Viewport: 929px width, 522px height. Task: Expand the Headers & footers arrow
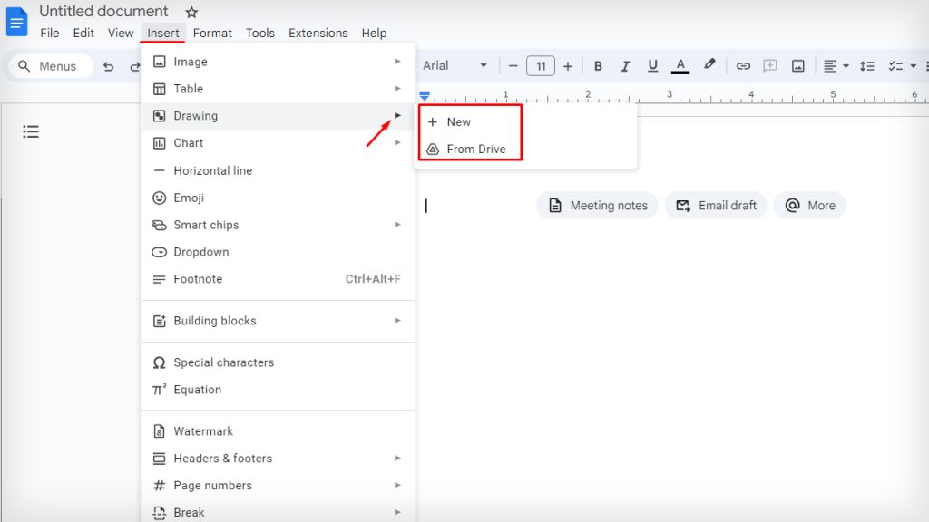[x=397, y=458]
